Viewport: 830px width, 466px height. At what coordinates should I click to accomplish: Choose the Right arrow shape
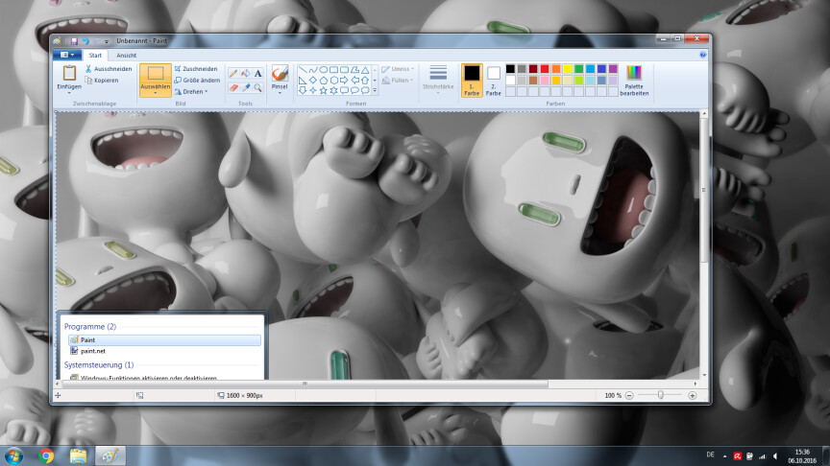(344, 81)
